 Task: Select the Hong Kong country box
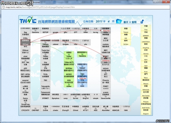(x=146, y=46)
